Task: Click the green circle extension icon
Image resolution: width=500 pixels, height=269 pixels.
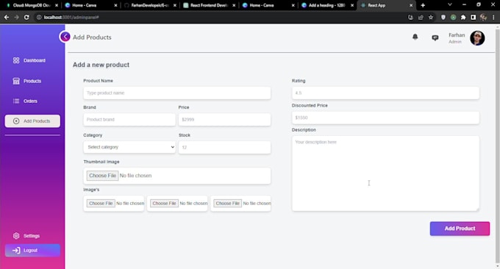Action: (x=453, y=17)
